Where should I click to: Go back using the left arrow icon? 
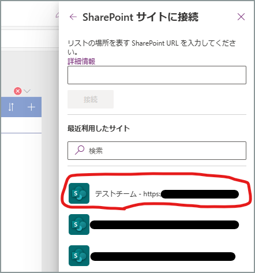[x=73, y=17]
